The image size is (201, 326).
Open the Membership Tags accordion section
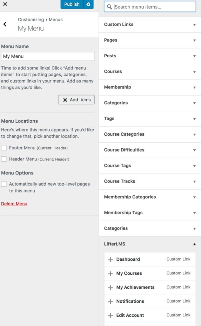[x=150, y=213]
